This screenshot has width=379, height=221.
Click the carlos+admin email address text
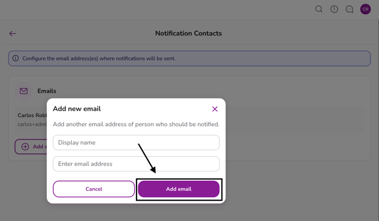[32, 125]
